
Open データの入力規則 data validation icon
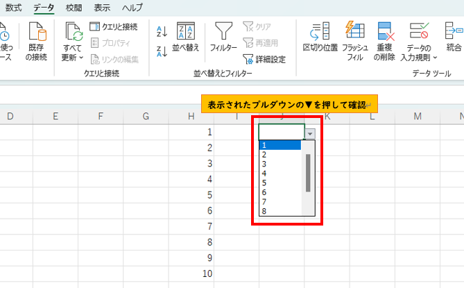(x=419, y=31)
